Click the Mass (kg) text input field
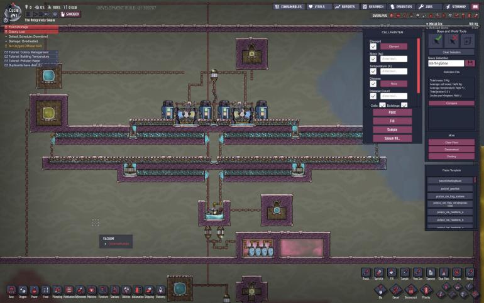Viewport: 484px width, 303px height. click(393, 59)
